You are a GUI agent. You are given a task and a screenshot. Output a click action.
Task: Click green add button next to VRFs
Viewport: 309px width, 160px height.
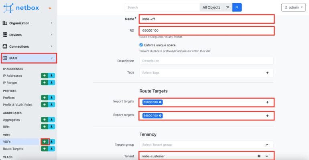(x=45, y=142)
